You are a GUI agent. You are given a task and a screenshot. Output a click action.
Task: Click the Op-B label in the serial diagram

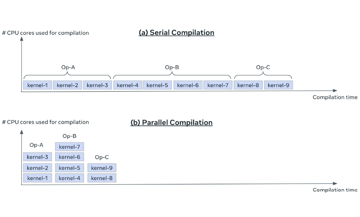172,67
